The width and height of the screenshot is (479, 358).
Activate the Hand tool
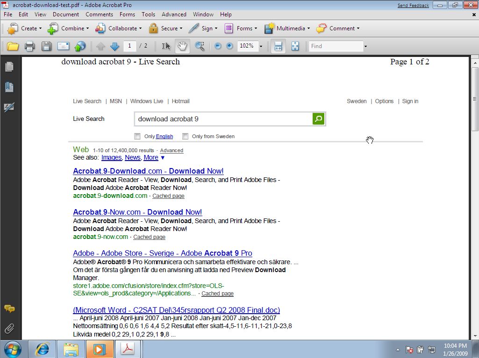(x=182, y=46)
